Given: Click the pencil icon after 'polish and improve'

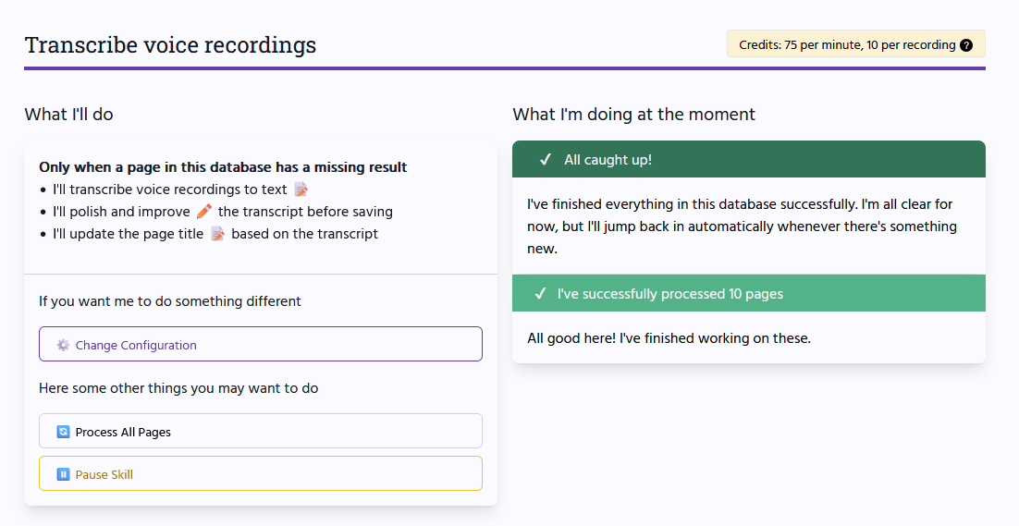Looking at the screenshot, I should pos(204,212).
